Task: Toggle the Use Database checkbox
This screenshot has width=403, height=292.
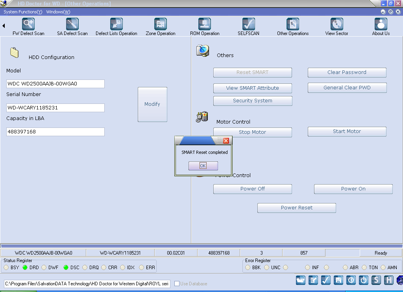Action: point(177,283)
